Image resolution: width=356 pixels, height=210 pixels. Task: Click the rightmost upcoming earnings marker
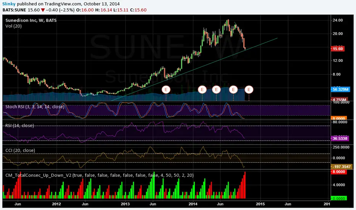tap(249, 89)
